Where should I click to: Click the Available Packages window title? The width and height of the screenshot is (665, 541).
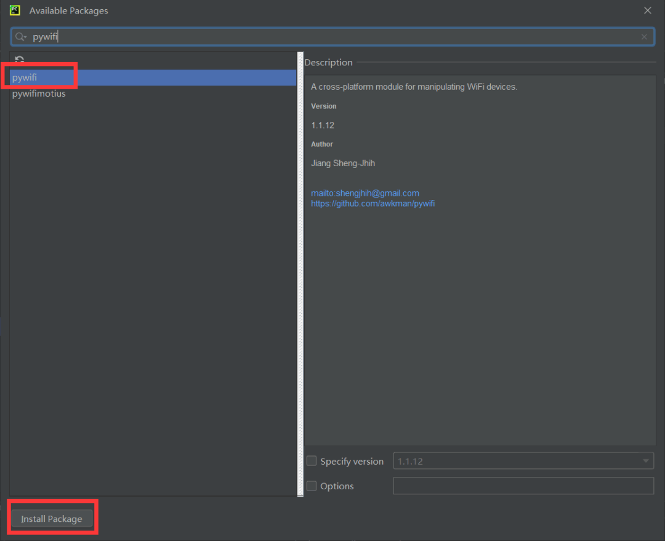coord(68,10)
